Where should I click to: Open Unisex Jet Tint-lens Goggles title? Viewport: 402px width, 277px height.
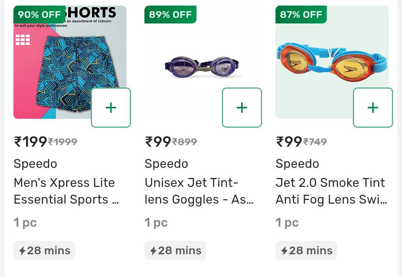199,191
